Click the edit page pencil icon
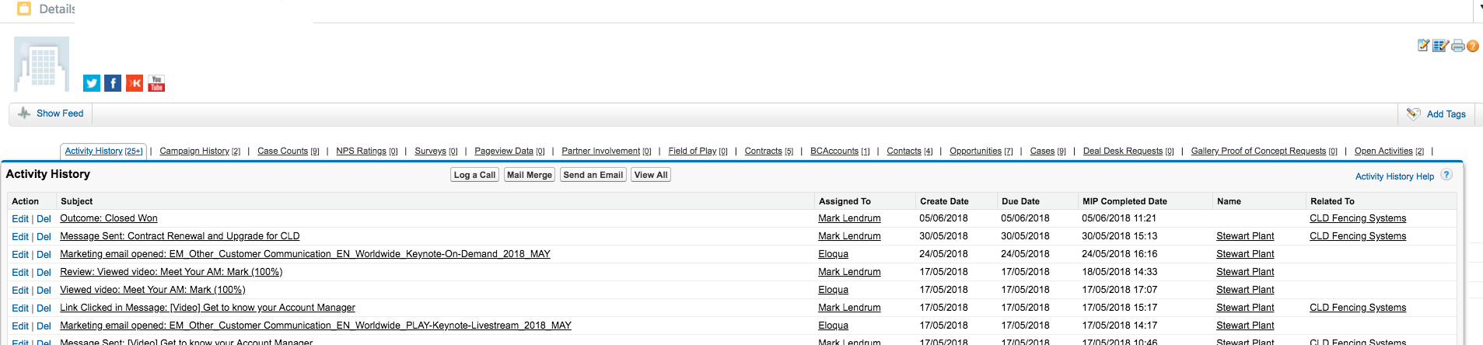The image size is (1483, 345). 1423,46
